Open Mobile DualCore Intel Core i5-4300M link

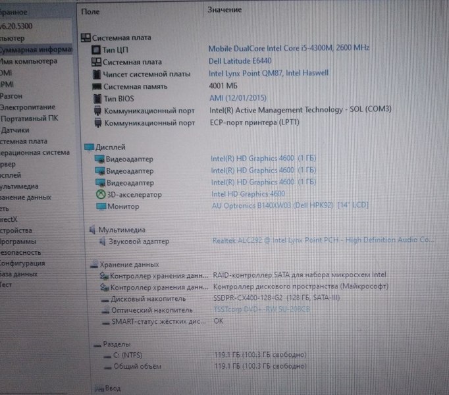pyautogui.click(x=288, y=48)
